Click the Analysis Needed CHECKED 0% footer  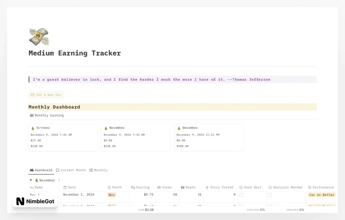pyautogui.click(x=295, y=210)
